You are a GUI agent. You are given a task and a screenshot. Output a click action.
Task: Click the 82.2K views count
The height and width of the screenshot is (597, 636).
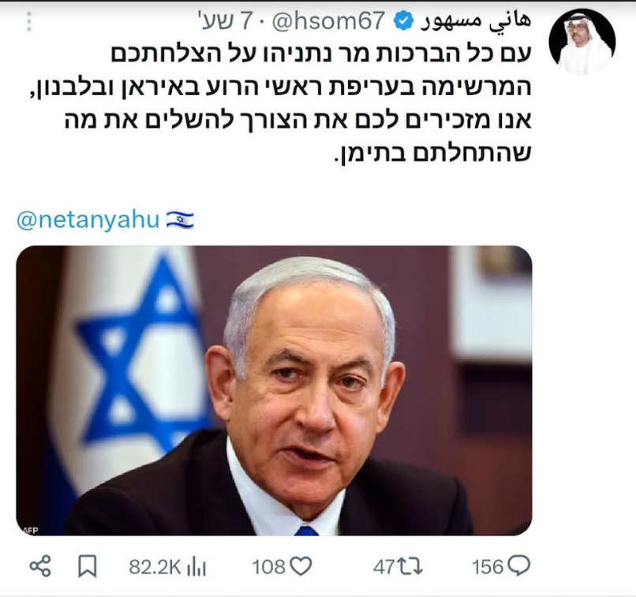(x=155, y=567)
